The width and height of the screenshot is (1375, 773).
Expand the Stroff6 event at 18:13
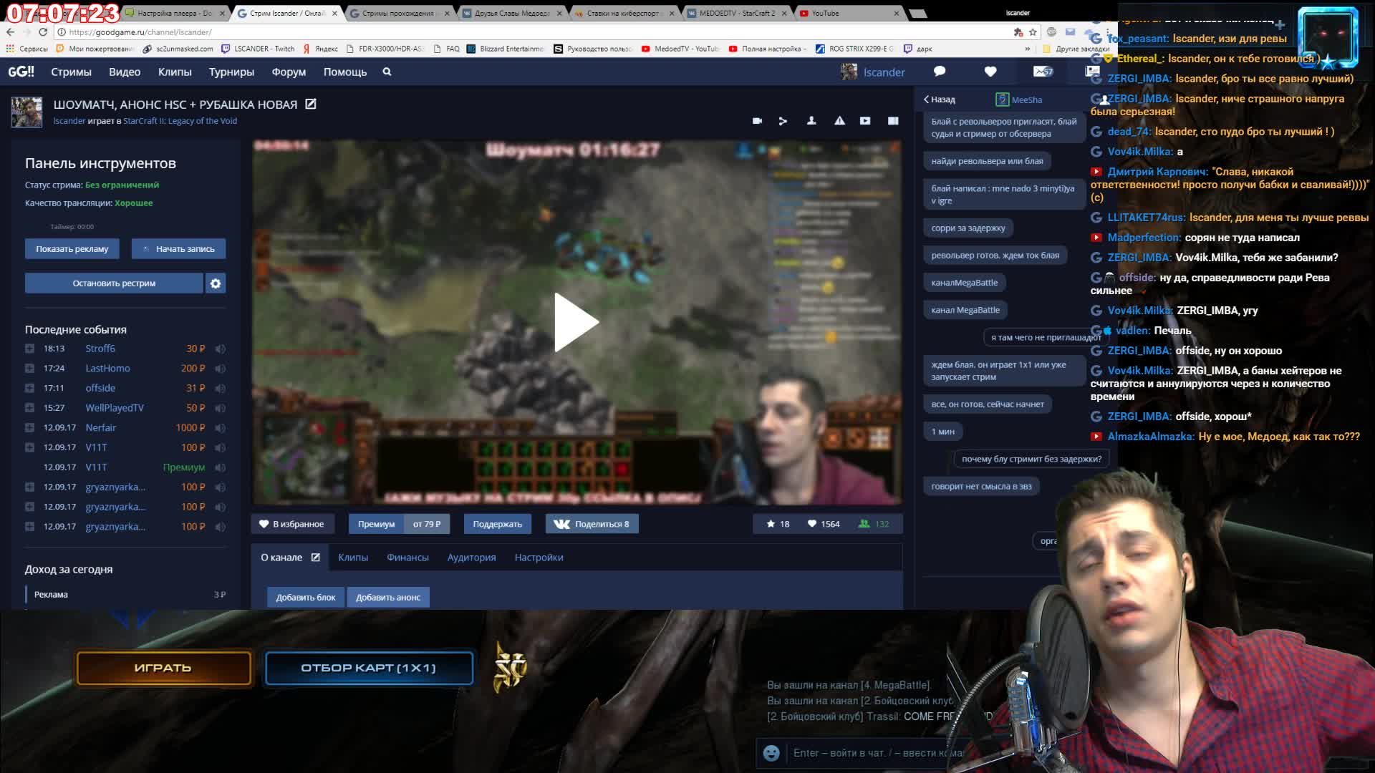pyautogui.click(x=29, y=349)
